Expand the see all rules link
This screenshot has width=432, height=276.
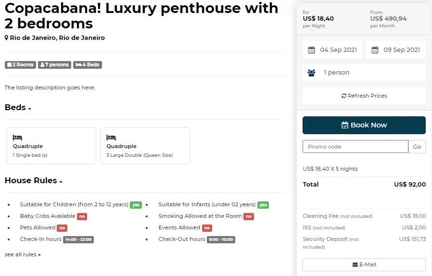tap(23, 254)
